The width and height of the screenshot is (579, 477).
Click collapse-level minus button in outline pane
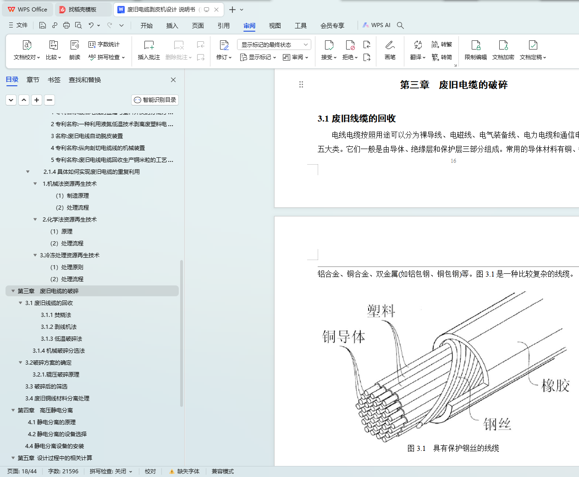50,100
